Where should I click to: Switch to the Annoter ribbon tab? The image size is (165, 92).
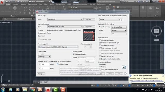tap(23, 4)
